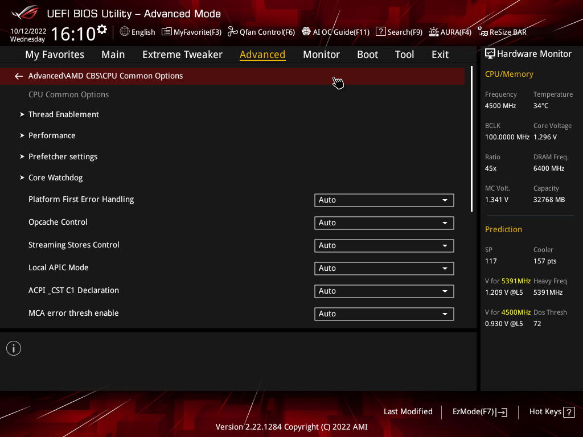Click the date 10/12/2022
583x437 pixels.
click(28, 31)
